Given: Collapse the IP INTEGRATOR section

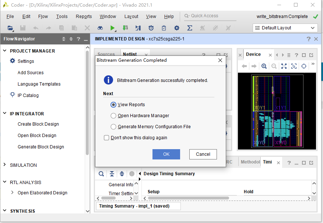Looking at the screenshot, I should (5, 113).
